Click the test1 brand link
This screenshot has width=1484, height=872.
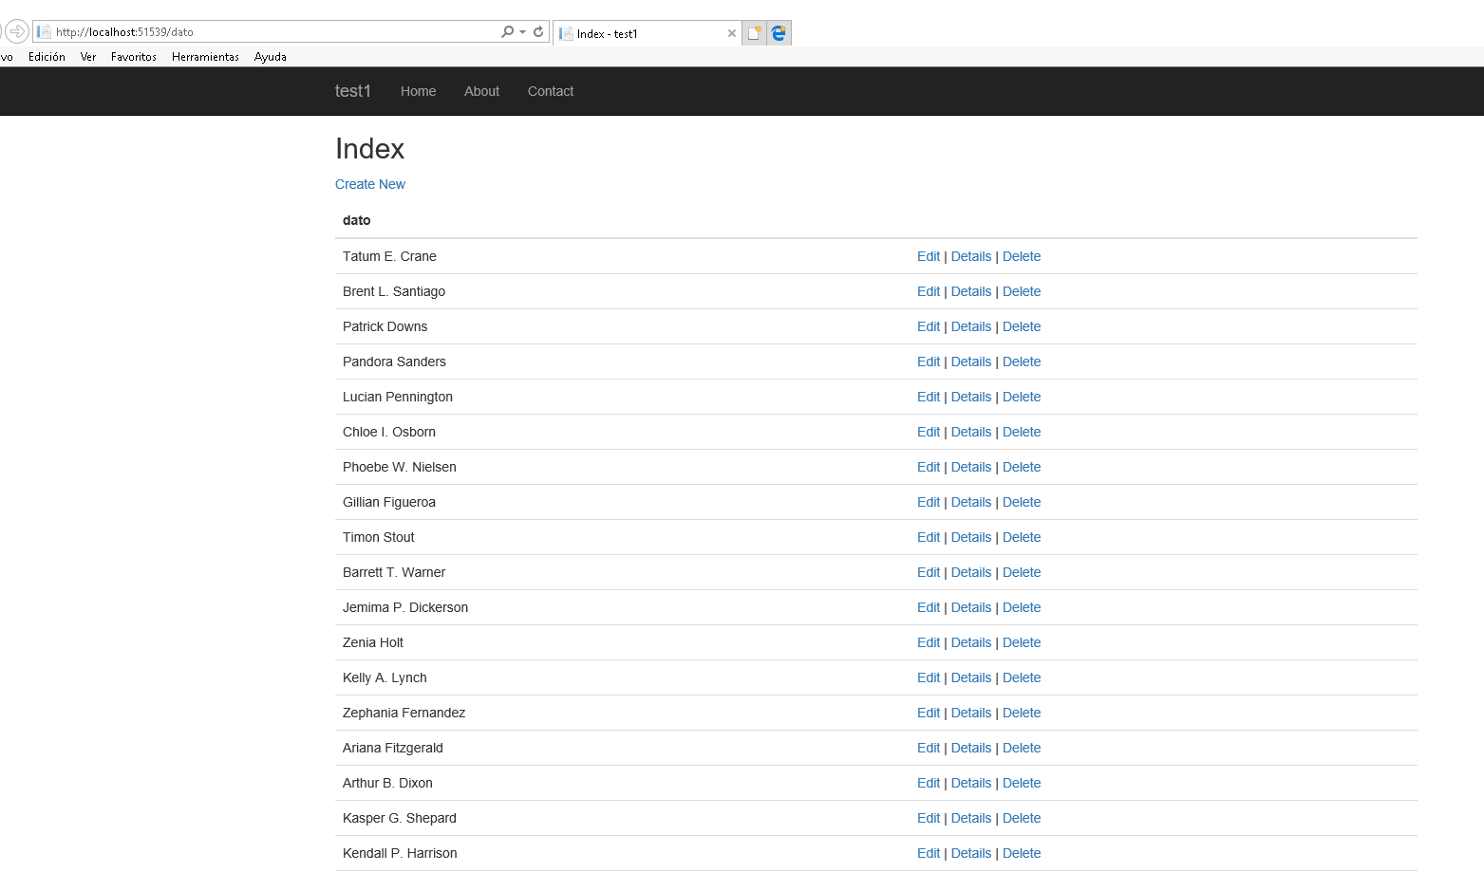tap(352, 91)
